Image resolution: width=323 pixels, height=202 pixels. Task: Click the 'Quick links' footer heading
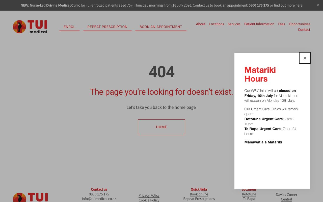pos(199,189)
